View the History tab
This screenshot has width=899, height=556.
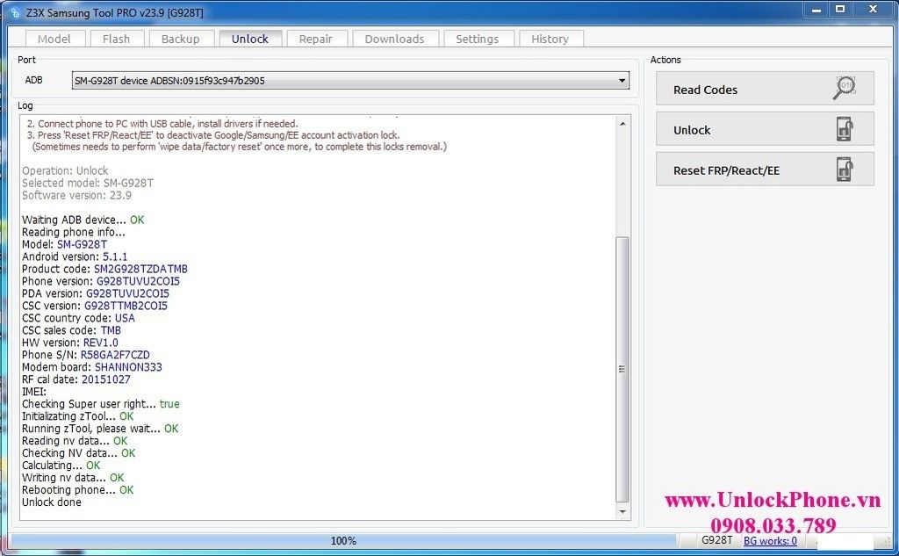pos(550,39)
